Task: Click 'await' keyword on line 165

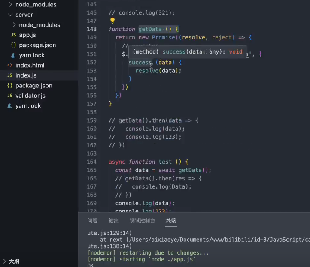Action: [x=167, y=170]
